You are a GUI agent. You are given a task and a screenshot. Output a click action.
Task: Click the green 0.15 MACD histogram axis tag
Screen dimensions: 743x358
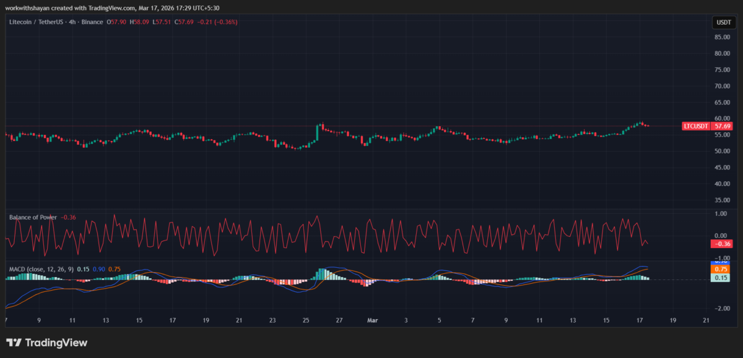[721, 278]
